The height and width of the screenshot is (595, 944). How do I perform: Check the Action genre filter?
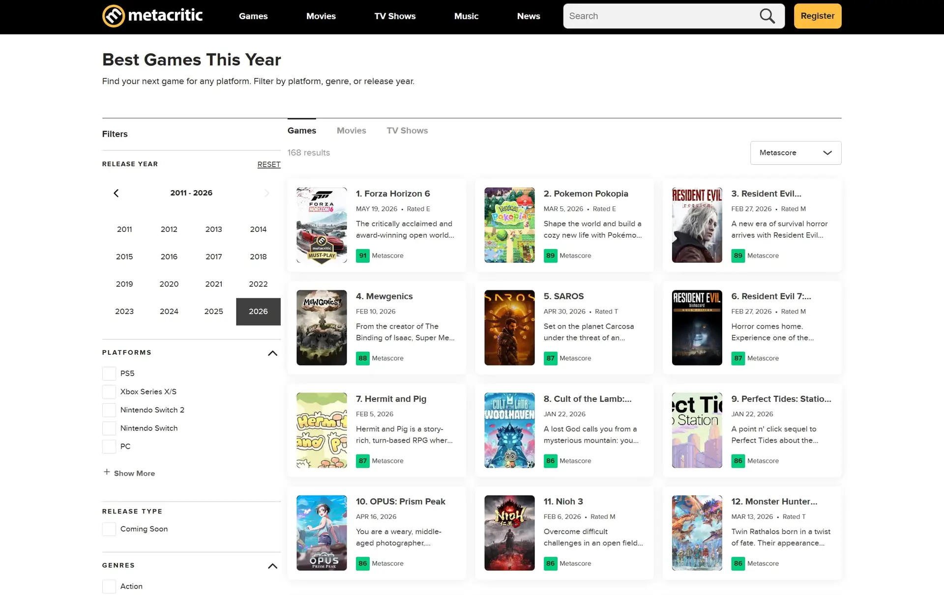[109, 586]
